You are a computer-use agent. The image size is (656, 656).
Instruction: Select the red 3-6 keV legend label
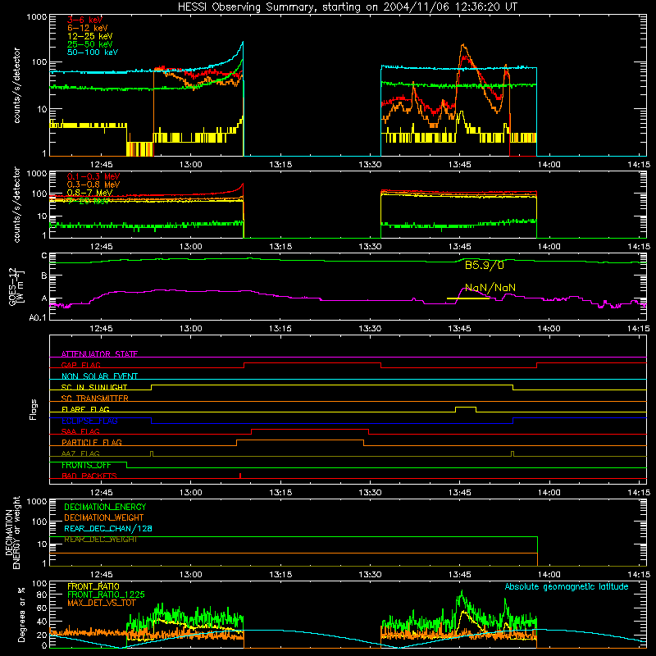pos(85,20)
